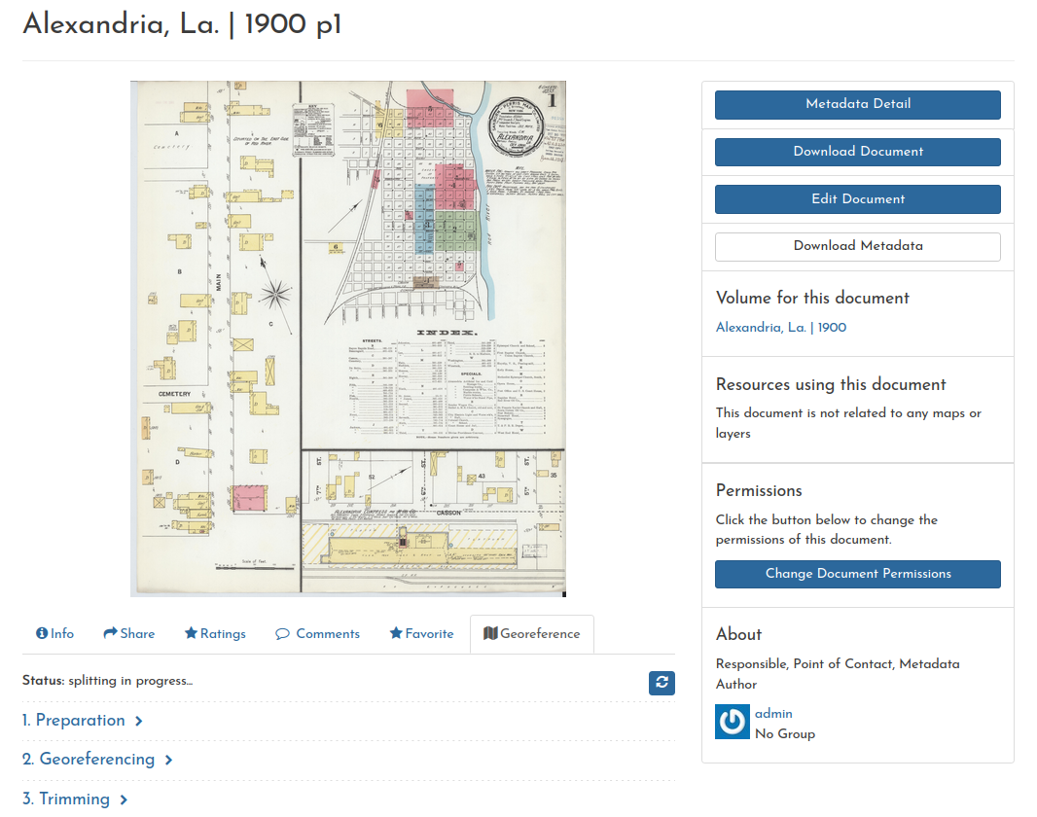This screenshot has height=817, width=1037.
Task: Click the speech bubble icon beside Comments
Action: tap(284, 633)
